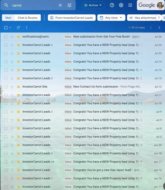The height and width of the screenshot is (190, 165).
Task: Toggle importance marker on Jun 18 email
Action: click(18, 153)
